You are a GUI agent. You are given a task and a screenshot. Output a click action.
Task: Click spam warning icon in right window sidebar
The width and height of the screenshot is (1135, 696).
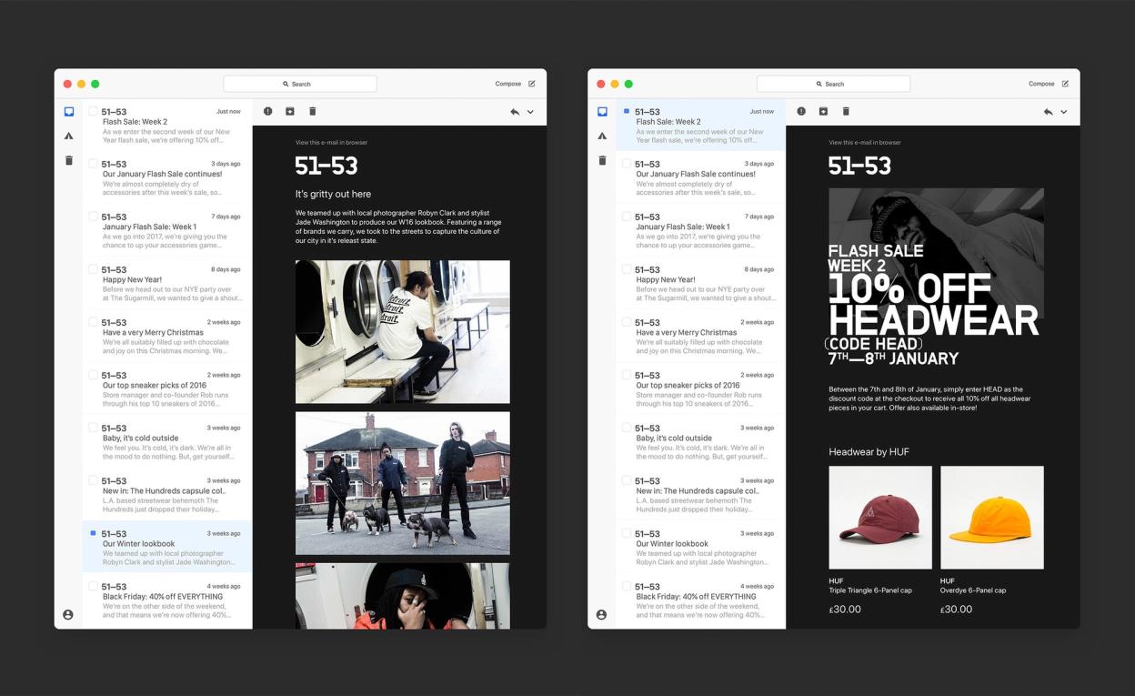(602, 136)
